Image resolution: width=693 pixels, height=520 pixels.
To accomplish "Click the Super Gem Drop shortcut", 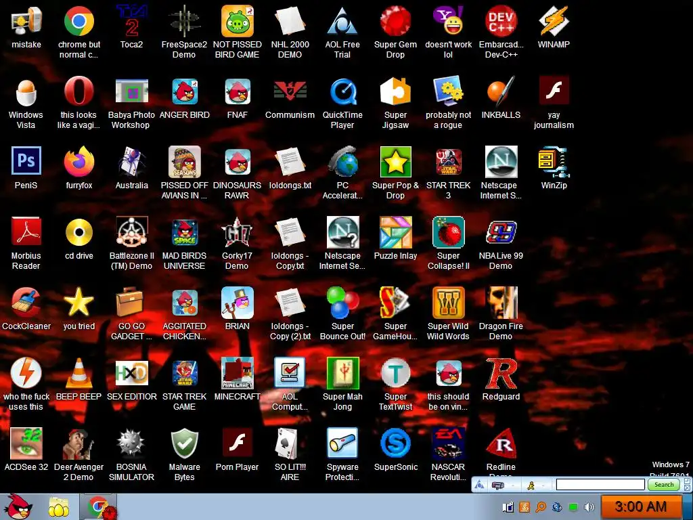I will [395, 21].
